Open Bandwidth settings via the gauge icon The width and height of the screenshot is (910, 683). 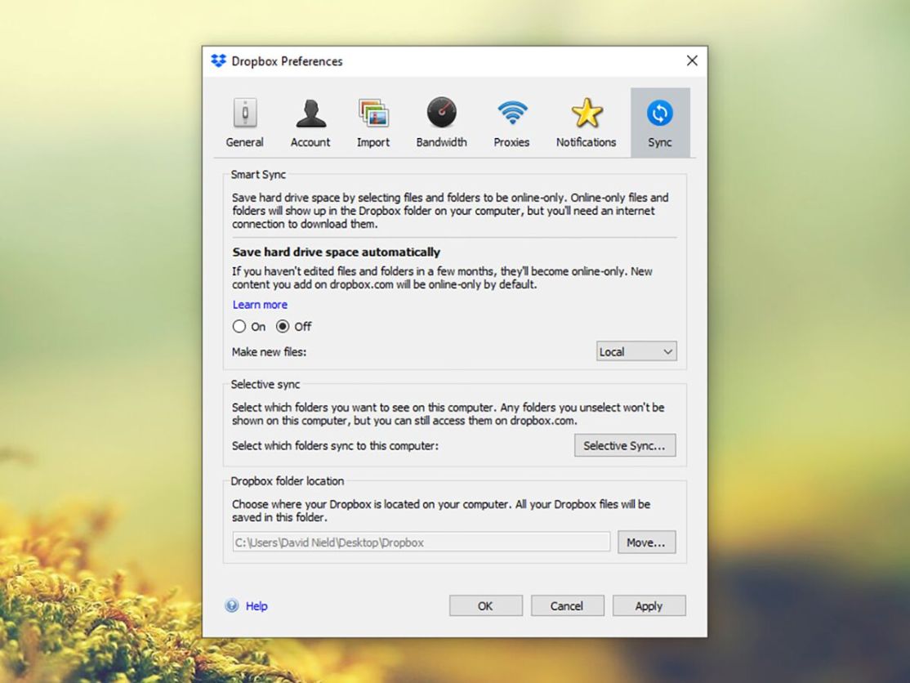click(441, 113)
